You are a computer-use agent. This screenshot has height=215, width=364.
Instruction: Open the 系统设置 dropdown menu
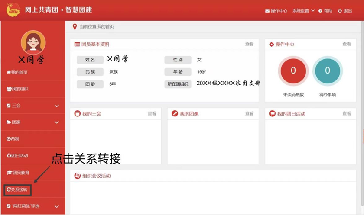[x=303, y=11]
